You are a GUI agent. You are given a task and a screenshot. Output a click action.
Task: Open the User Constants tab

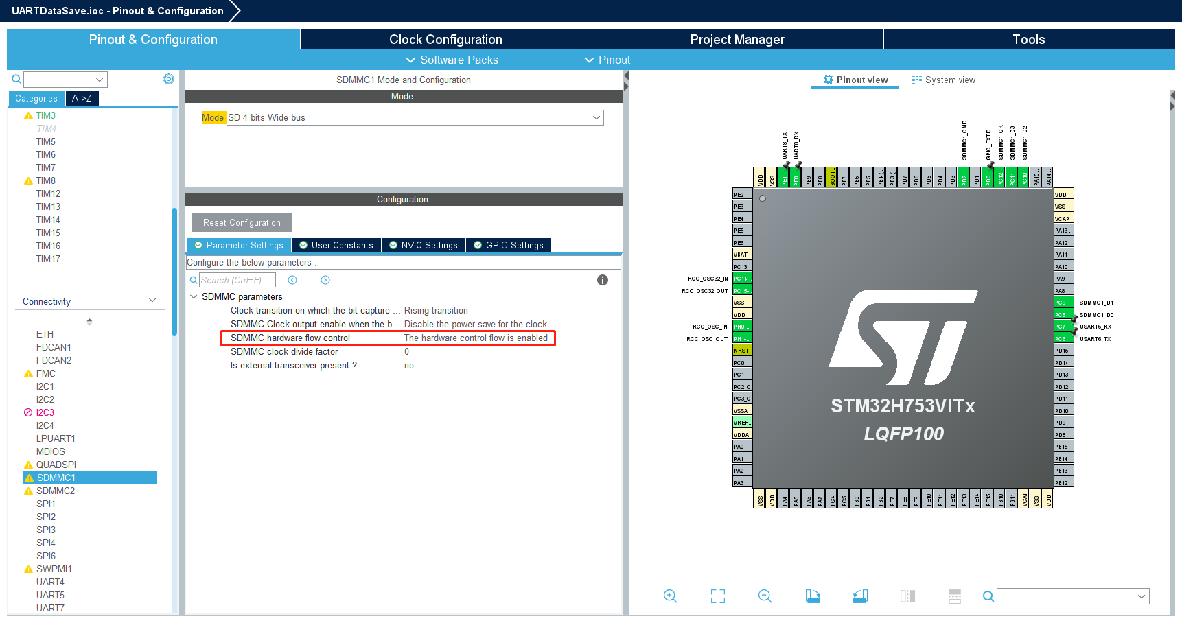pyautogui.click(x=336, y=246)
